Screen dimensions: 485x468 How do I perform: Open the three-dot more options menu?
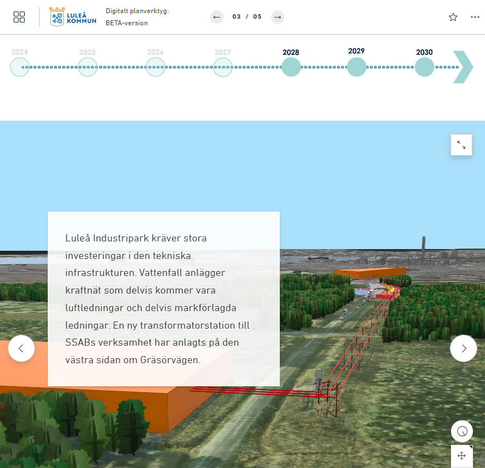475,17
